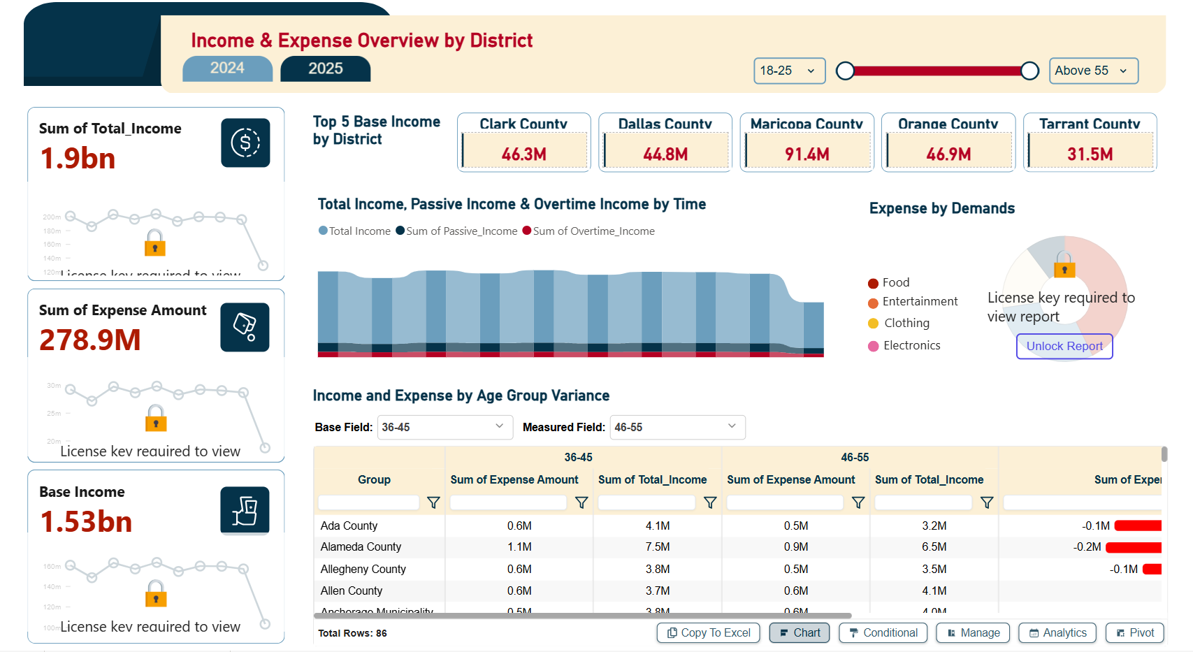Select the Tarrant County card

(1090, 143)
